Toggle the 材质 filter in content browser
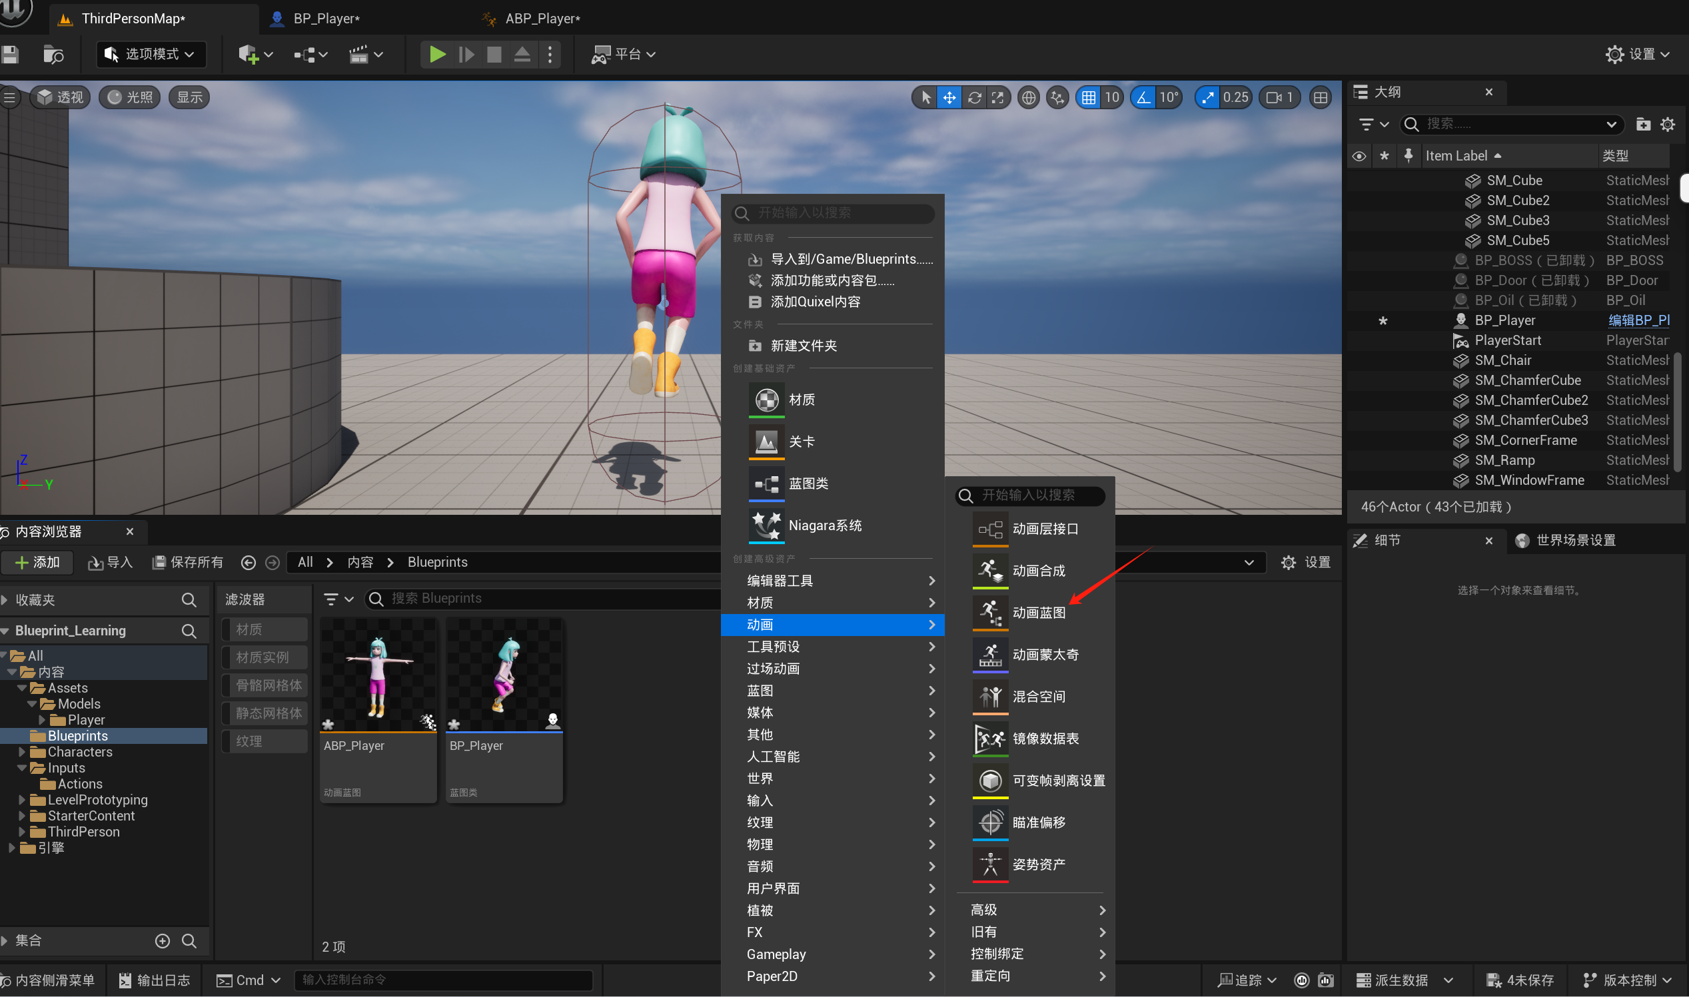 pos(265,629)
